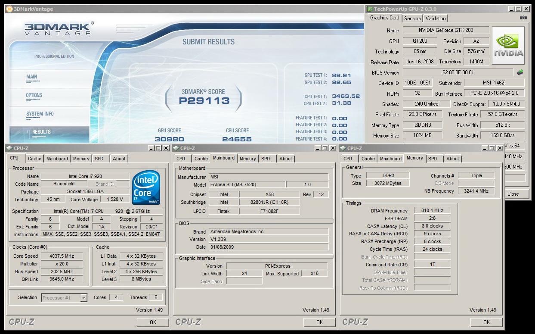Click title bar icon of CPU-Z mainboard window
The image size is (535, 334).
176,148
